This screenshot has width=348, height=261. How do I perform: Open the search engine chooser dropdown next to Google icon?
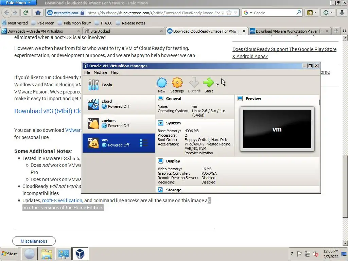click(251, 13)
